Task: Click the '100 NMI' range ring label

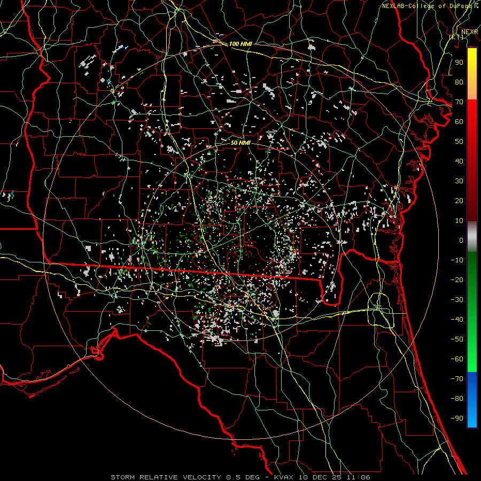Action: [241, 44]
